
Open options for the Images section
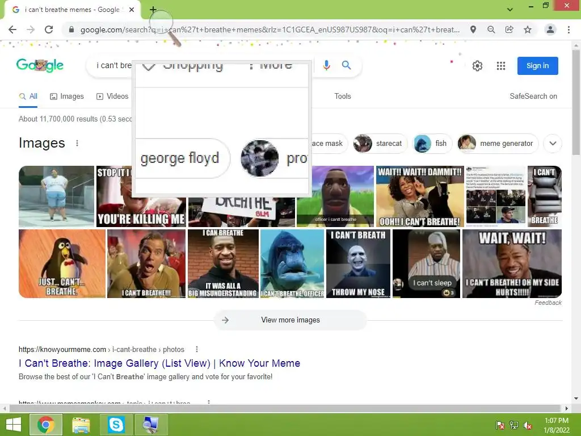[x=77, y=143]
